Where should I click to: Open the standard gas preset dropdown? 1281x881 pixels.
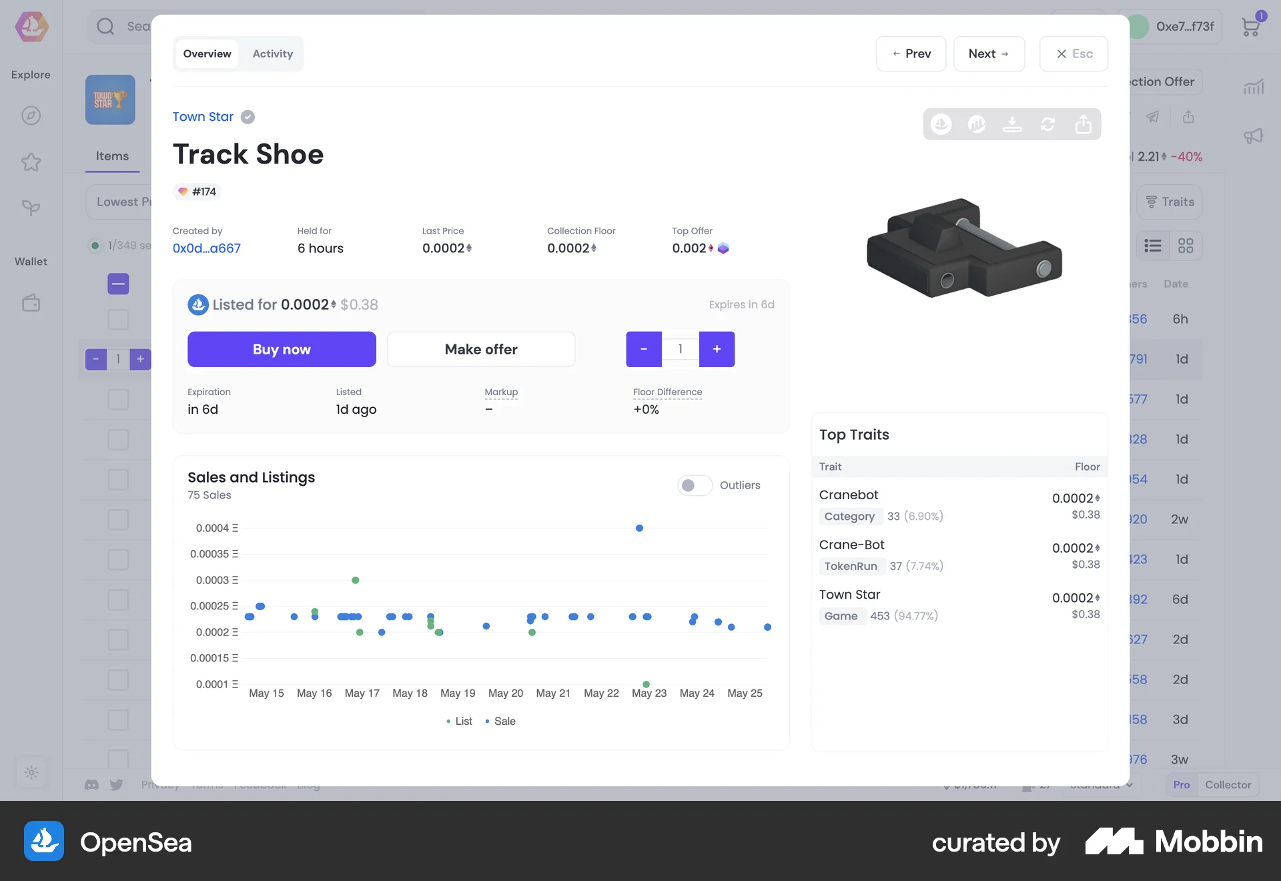(x=1100, y=785)
